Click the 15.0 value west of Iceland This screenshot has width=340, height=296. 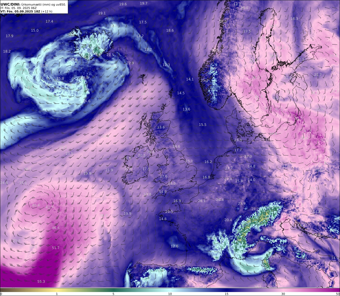[x=35, y=31]
